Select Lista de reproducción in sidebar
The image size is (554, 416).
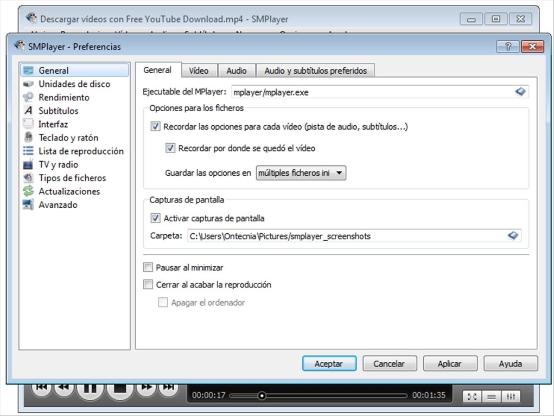coord(74,151)
